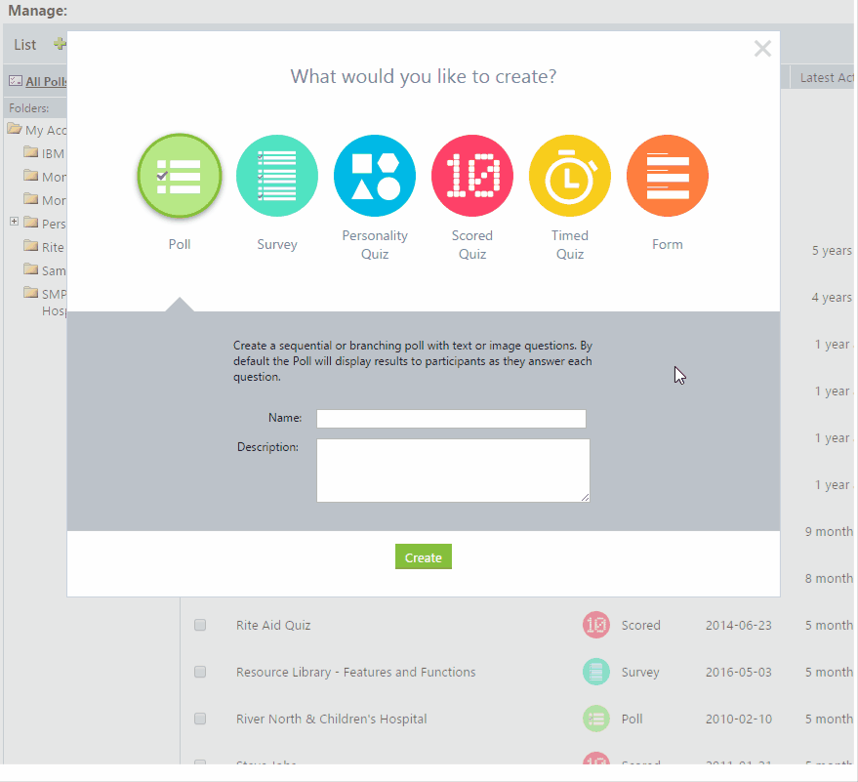This screenshot has width=858, height=782.
Task: Tick the Resource Library row checkbox
Action: [x=200, y=672]
